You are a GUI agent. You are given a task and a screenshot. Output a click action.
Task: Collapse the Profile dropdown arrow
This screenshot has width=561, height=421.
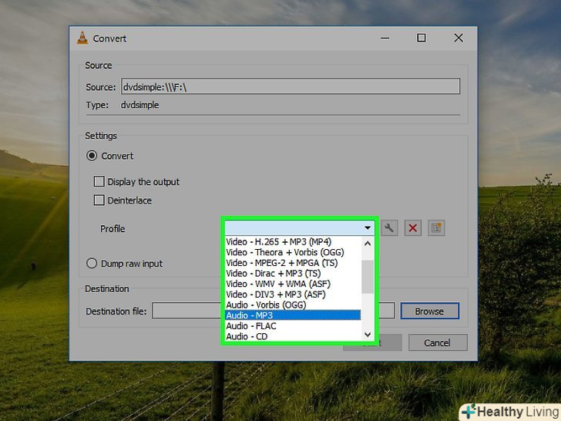[368, 227]
